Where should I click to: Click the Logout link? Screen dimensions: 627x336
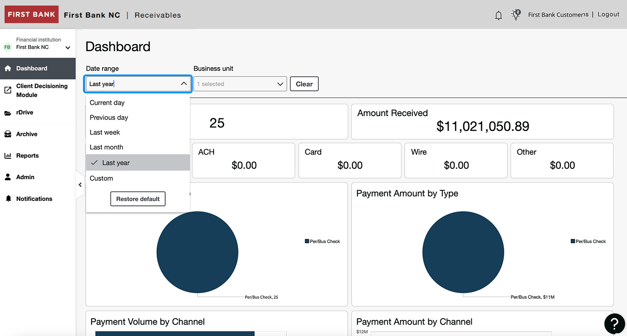pyautogui.click(x=608, y=14)
